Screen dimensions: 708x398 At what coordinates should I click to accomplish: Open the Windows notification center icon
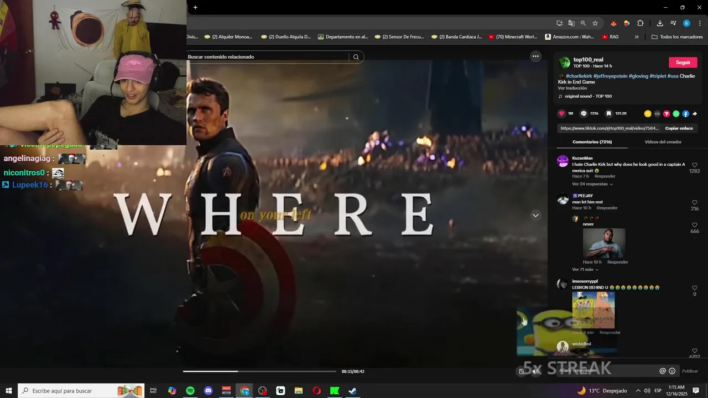click(696, 391)
